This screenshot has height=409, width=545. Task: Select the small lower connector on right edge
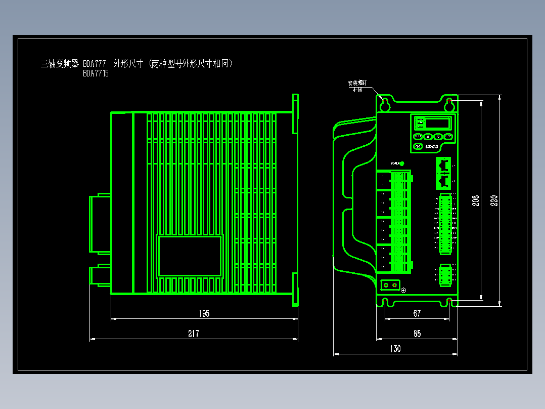pos(445,275)
